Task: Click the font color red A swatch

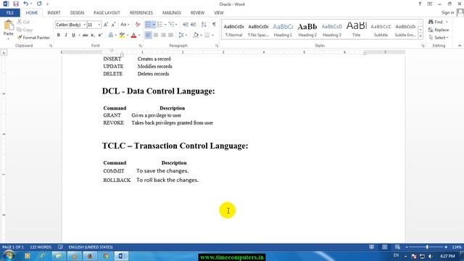Action: click(133, 36)
